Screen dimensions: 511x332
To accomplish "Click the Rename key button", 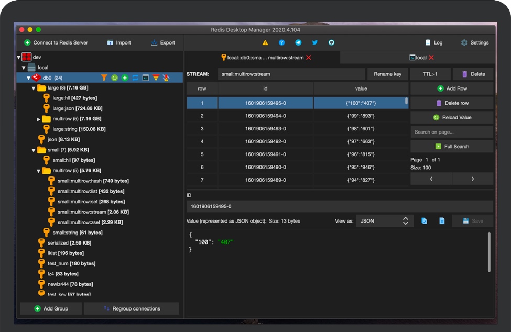I will click(387, 74).
